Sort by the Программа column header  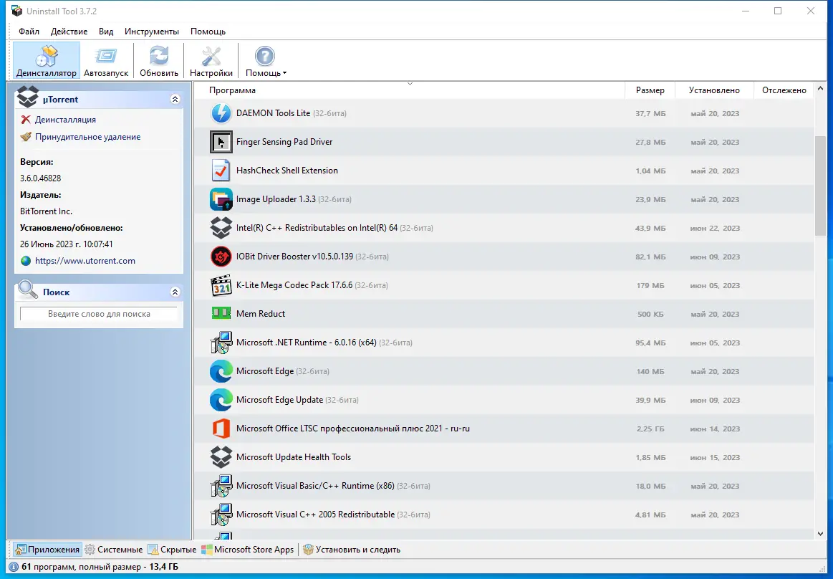pyautogui.click(x=409, y=90)
